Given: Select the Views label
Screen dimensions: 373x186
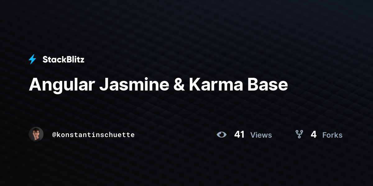Looking at the screenshot, I should (261, 135).
